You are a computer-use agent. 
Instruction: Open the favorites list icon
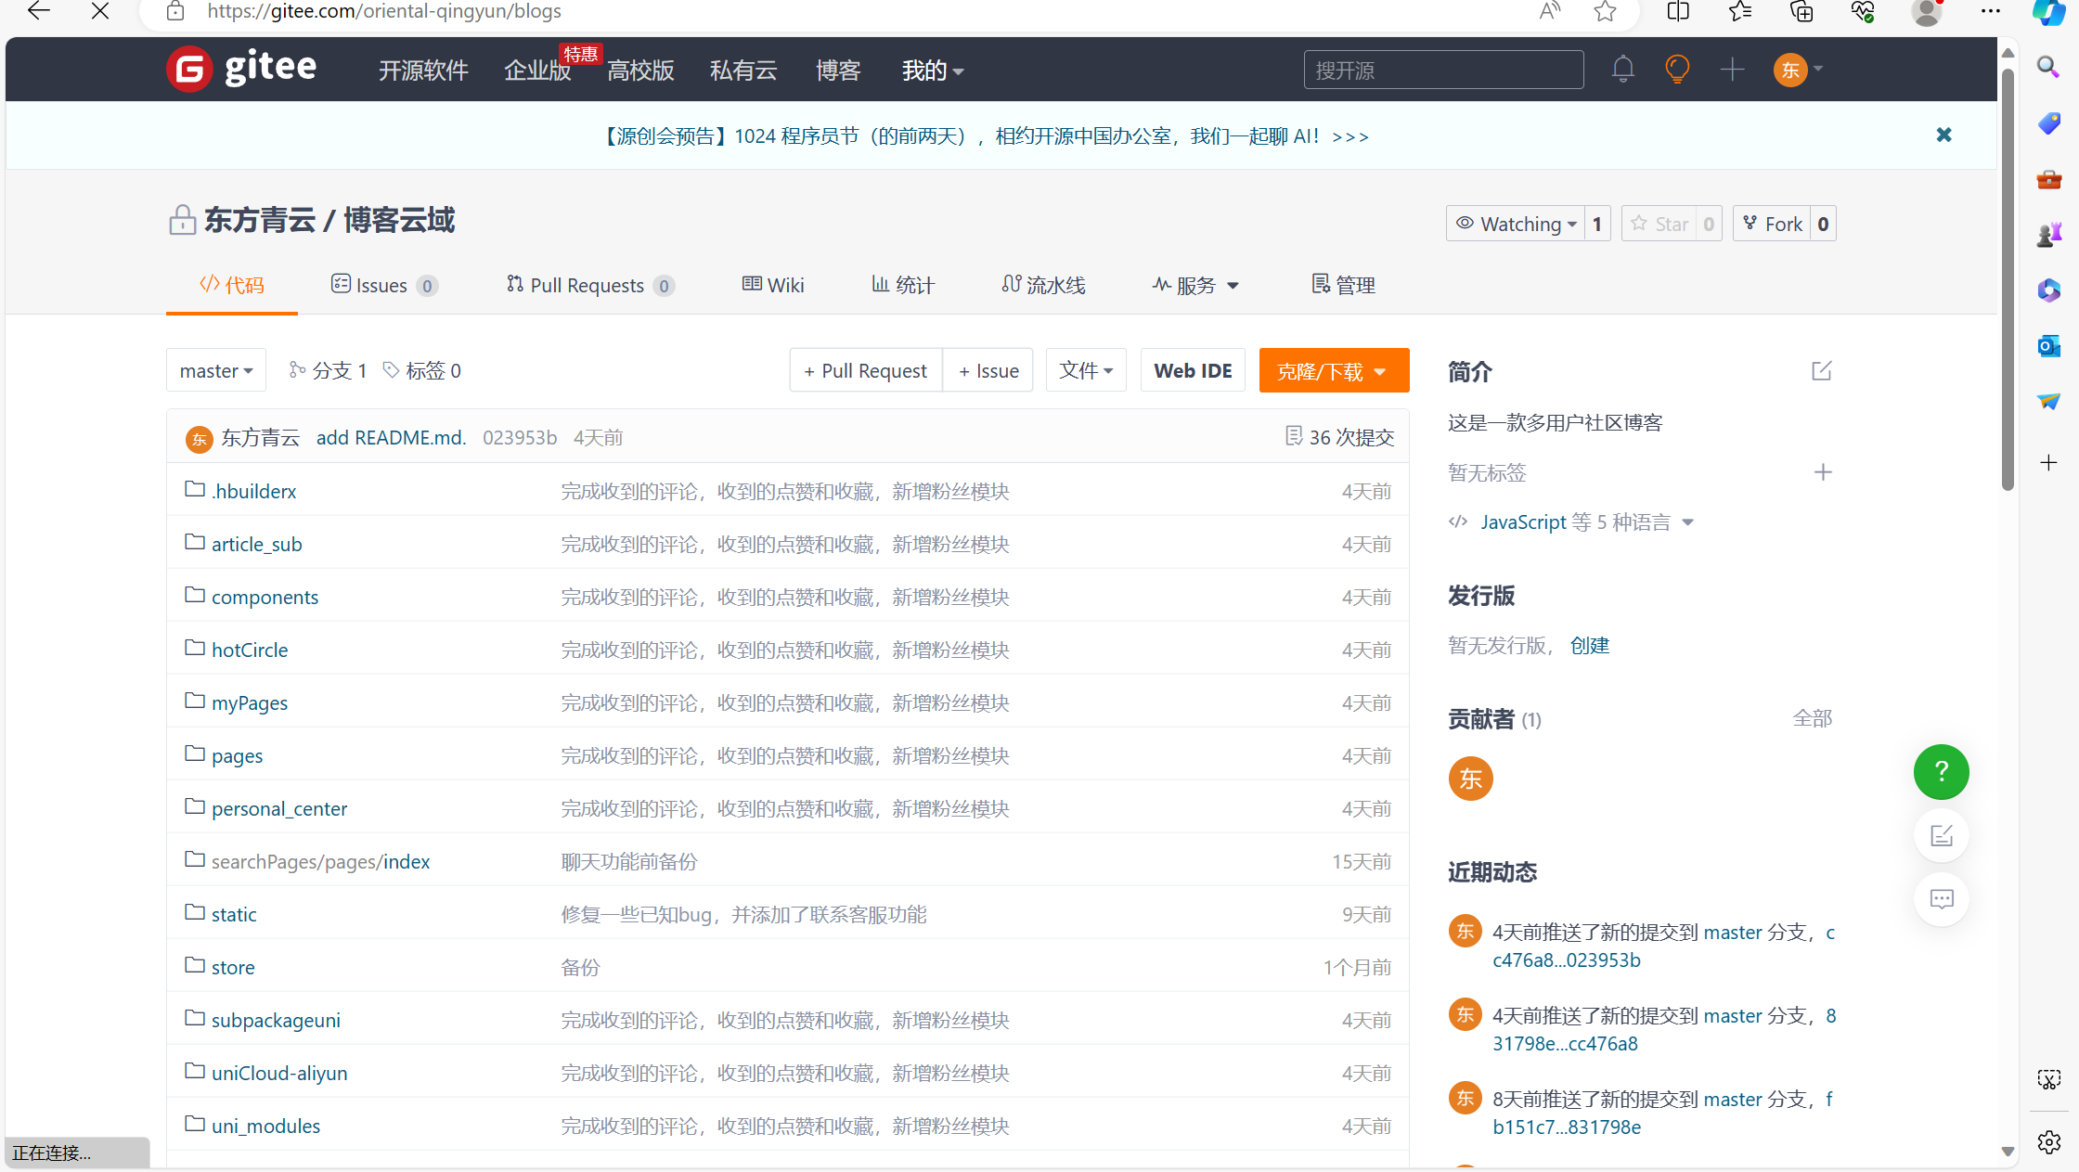tap(1740, 11)
